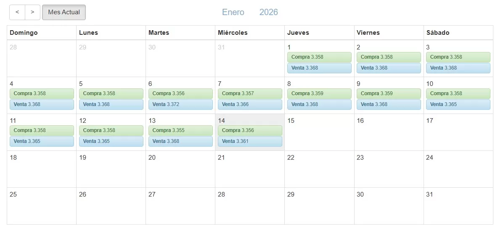Open Venta 3.372 on January 6
This screenshot has height=228, width=498.
[x=180, y=104]
